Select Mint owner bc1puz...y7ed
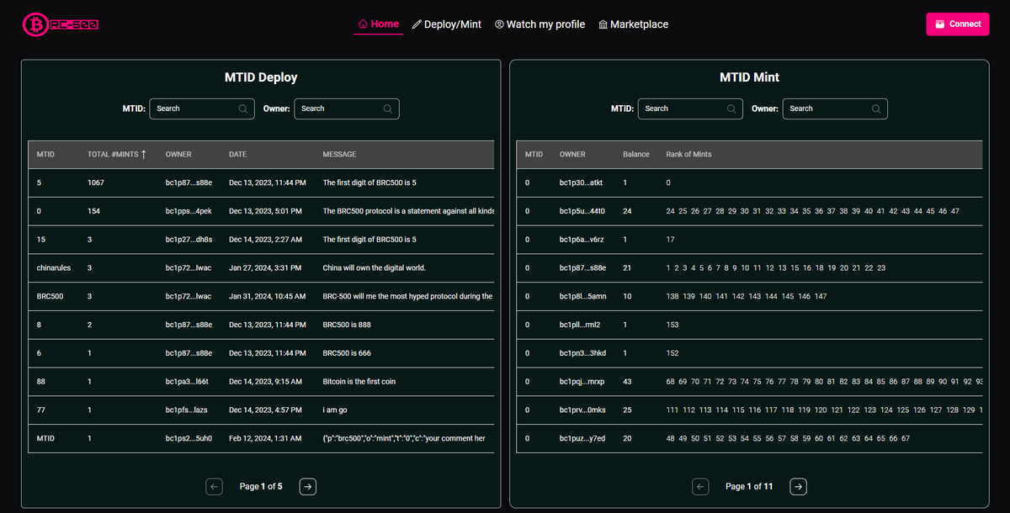 pos(582,438)
